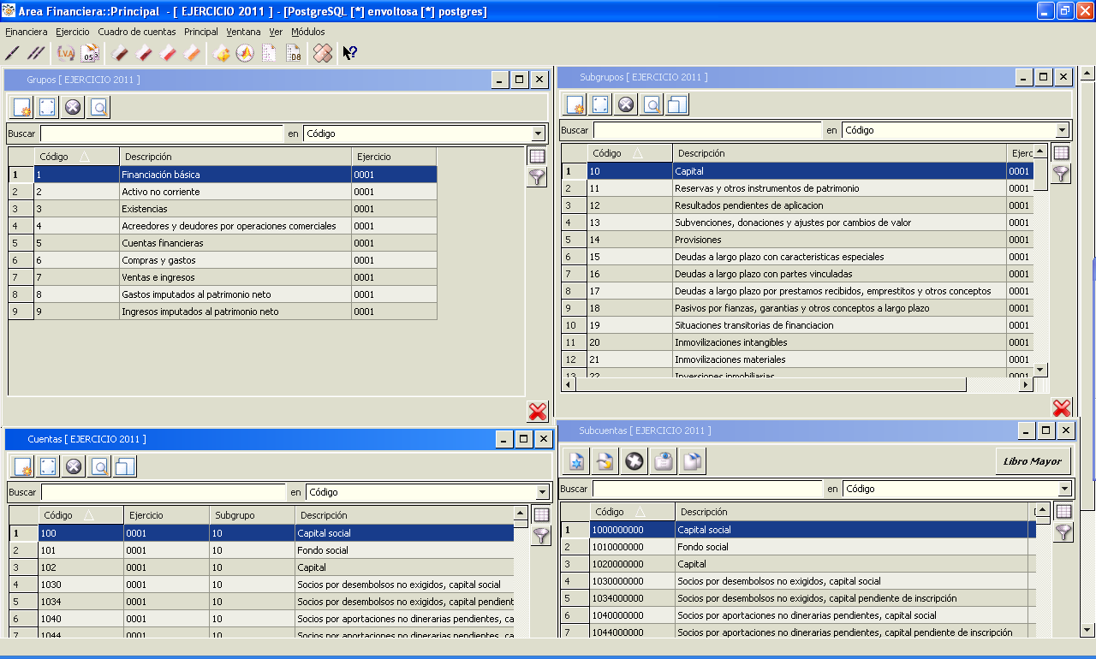Click delete circle icon in Subgrupos window

pos(626,104)
